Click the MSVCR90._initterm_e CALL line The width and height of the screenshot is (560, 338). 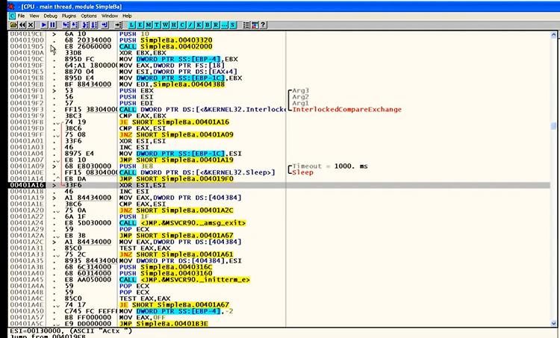[184, 280]
